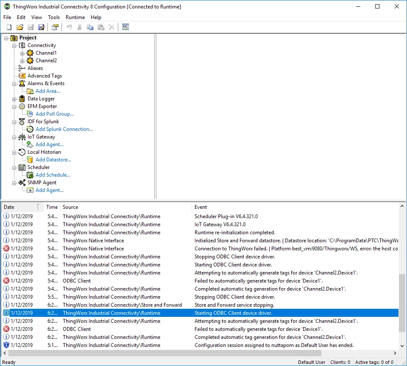Expand the Channel2 node
This screenshot has width=407, height=366.
(22, 61)
